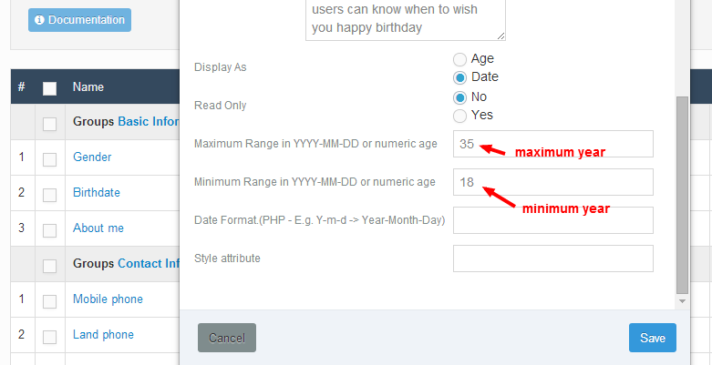
Task: Check the Birthdate row checkbox
Action: (x=49, y=195)
